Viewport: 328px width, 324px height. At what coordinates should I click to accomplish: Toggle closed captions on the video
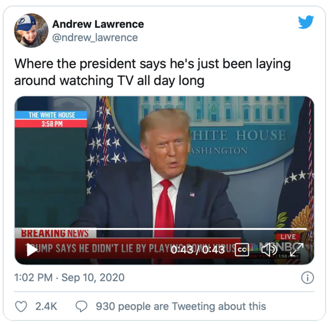click(242, 250)
